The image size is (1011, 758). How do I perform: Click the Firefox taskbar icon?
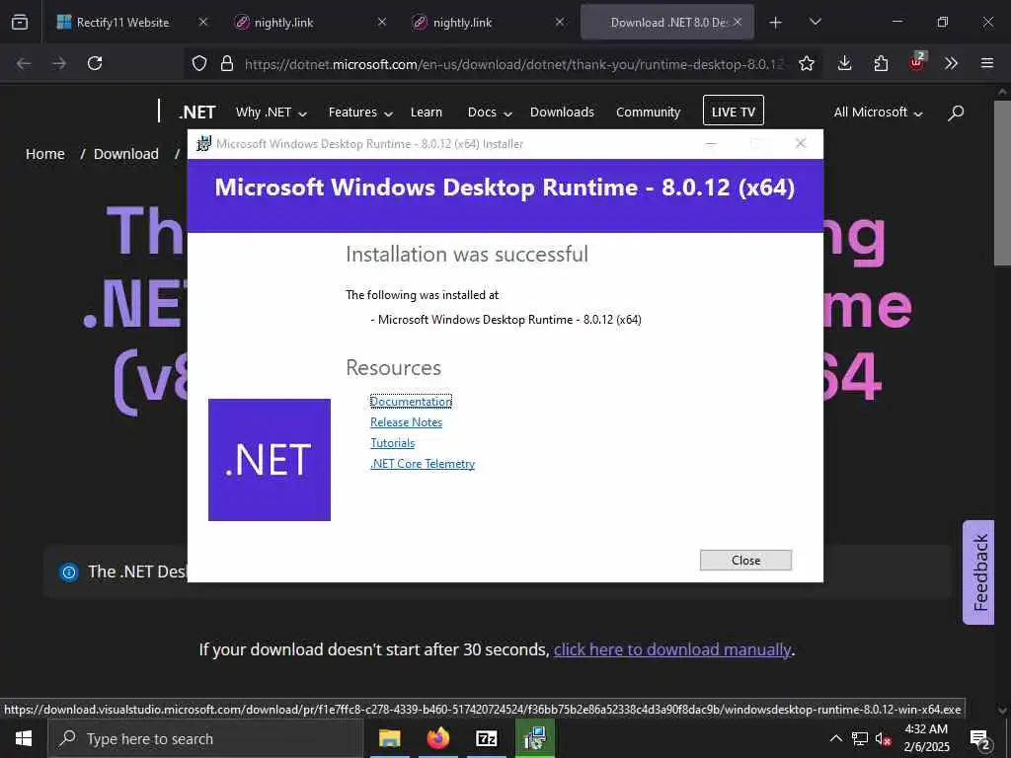(x=437, y=738)
